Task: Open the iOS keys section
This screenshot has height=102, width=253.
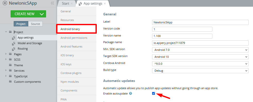Action: pos(77,64)
